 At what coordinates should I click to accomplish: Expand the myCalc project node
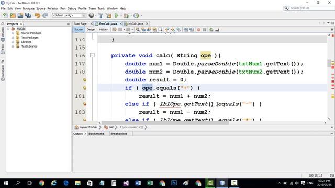(8, 29)
